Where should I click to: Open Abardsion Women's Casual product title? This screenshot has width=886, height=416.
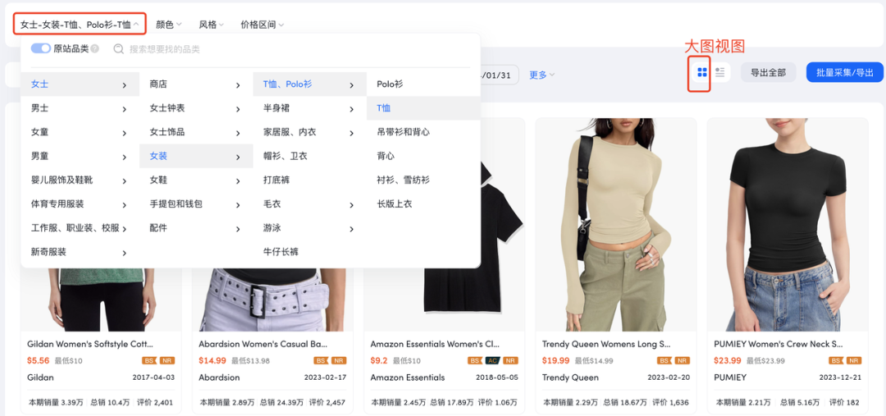point(263,344)
